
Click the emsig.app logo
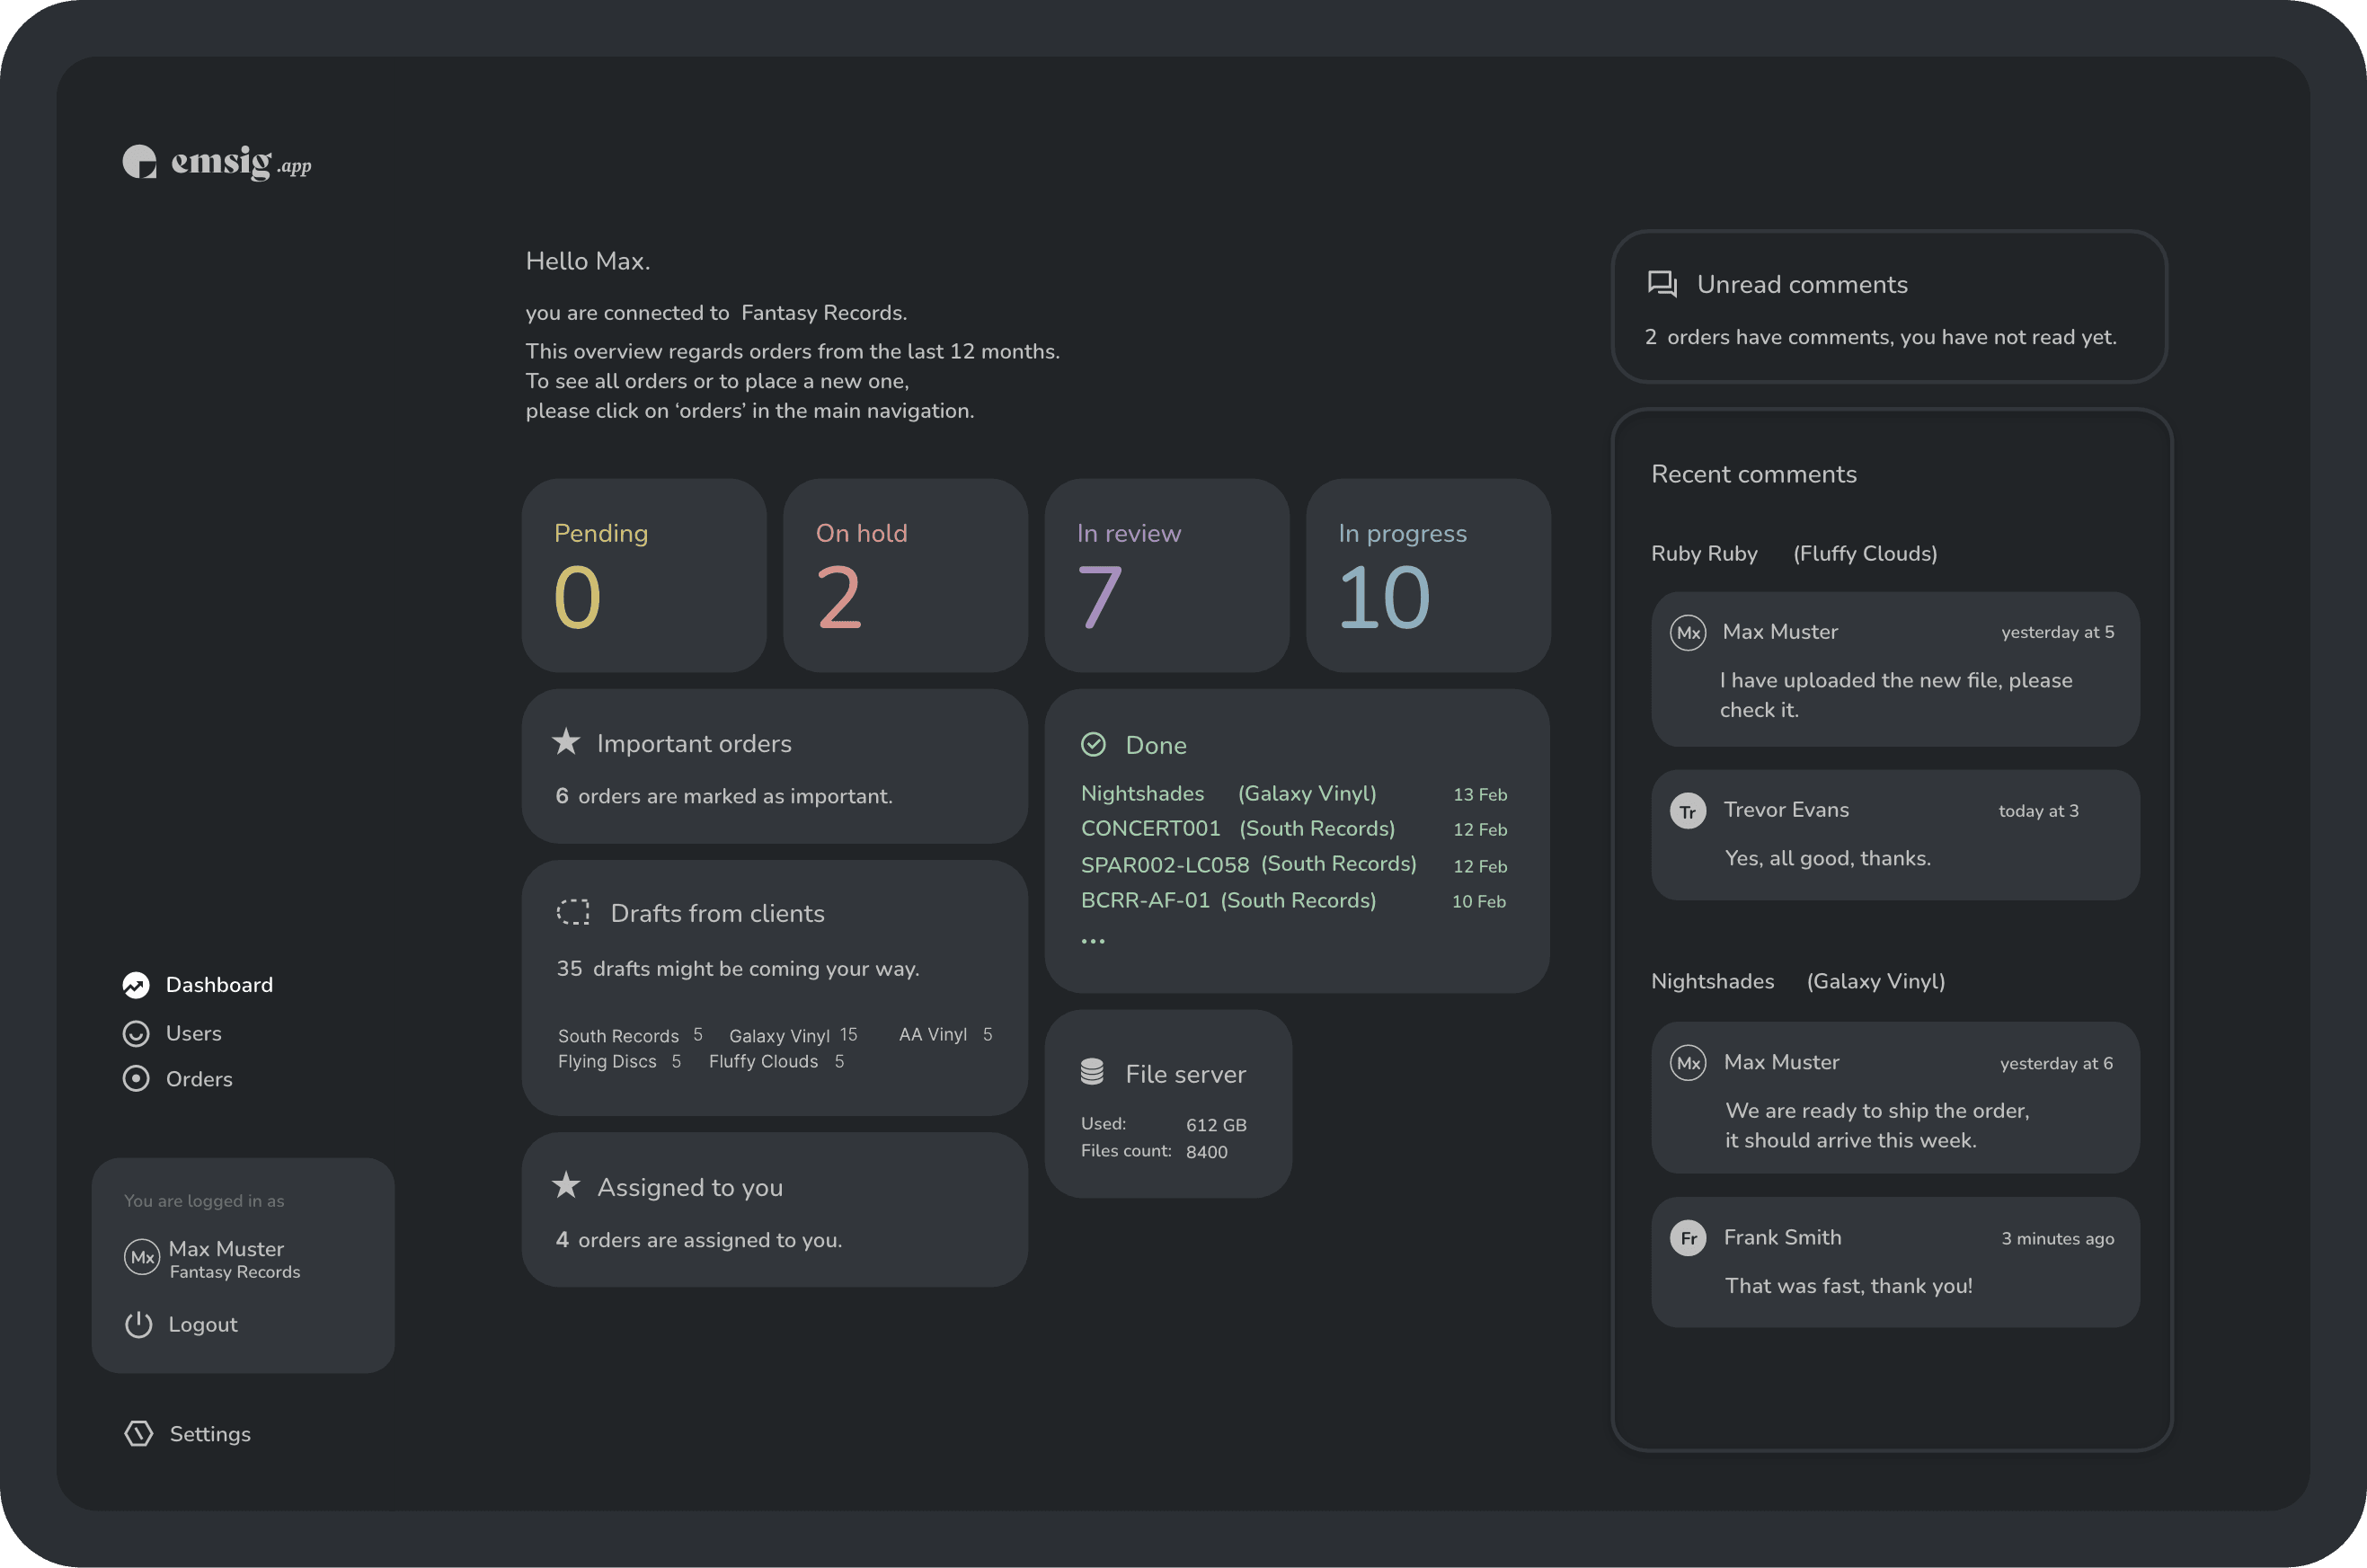tap(215, 161)
